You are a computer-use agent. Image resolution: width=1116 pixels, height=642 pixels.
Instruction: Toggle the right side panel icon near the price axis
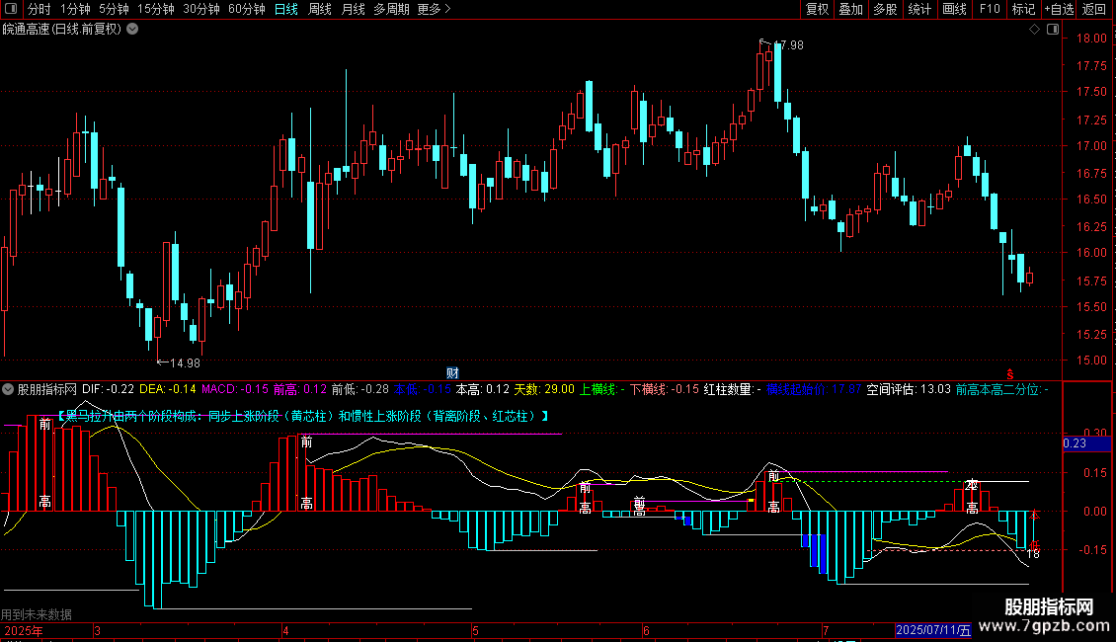(x=1053, y=30)
